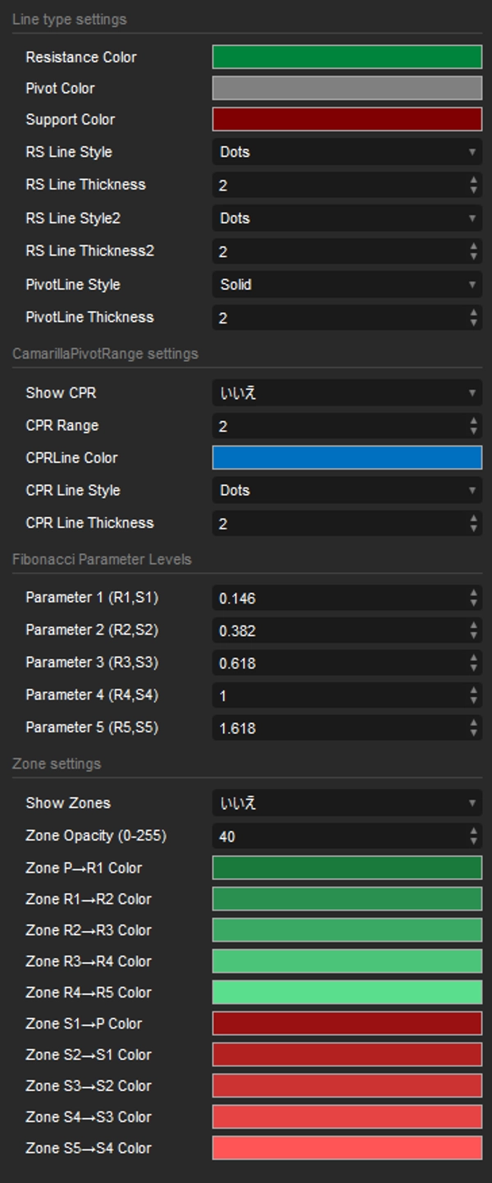Click the Parameter 5 (R5,S5) input field
492x1183 pixels.
click(328, 727)
